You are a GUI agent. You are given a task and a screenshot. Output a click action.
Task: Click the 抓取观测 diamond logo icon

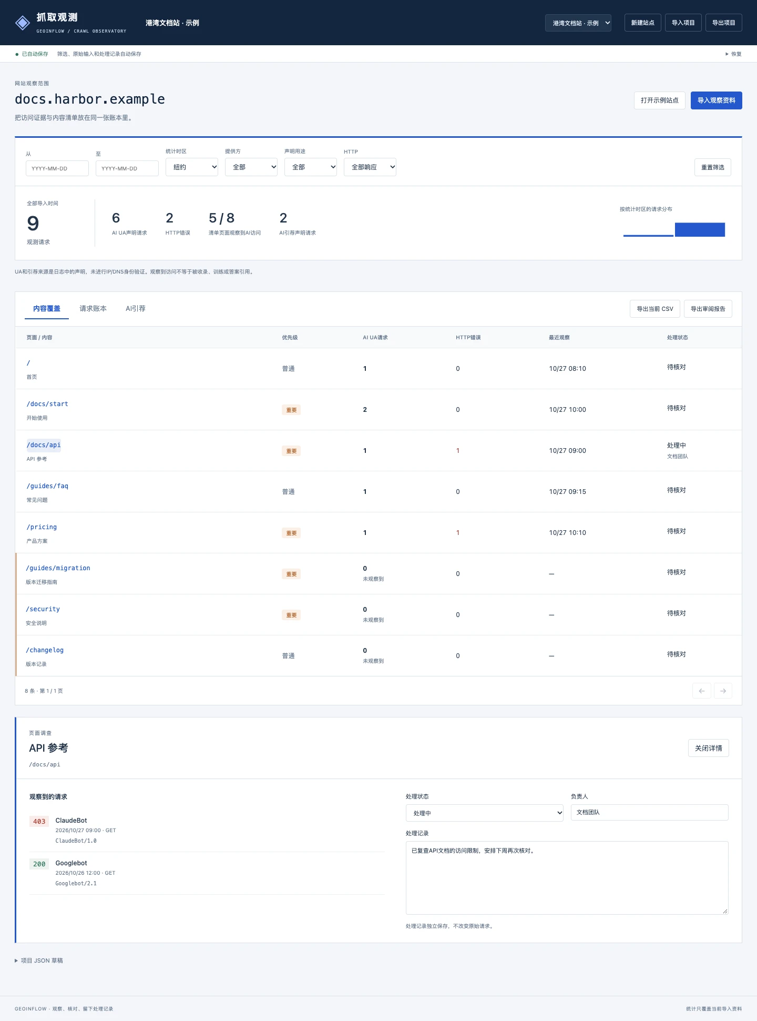(x=23, y=23)
